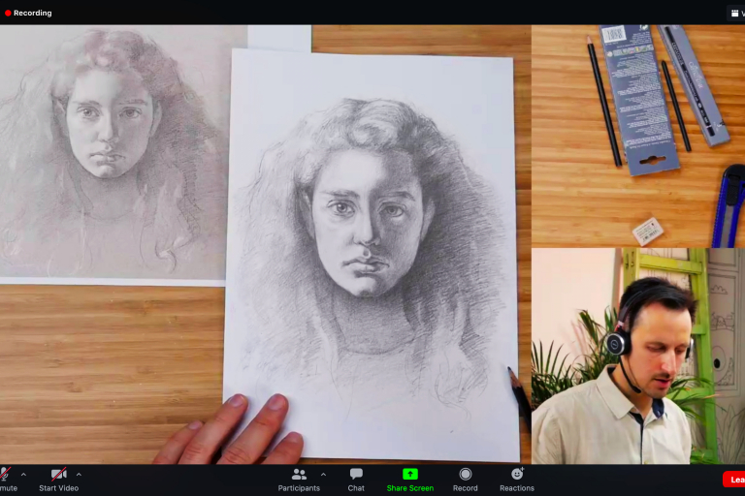
Task: Click the finished portrait drawing in center
Action: coord(372,252)
